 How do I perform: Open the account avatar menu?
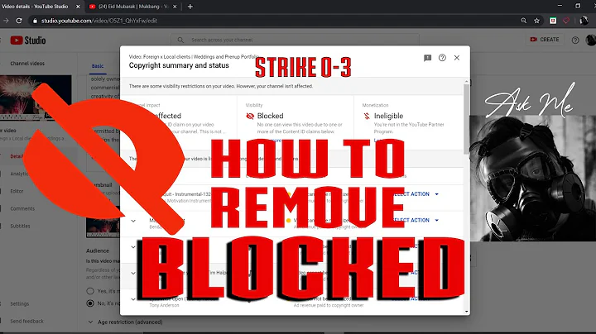(x=584, y=39)
